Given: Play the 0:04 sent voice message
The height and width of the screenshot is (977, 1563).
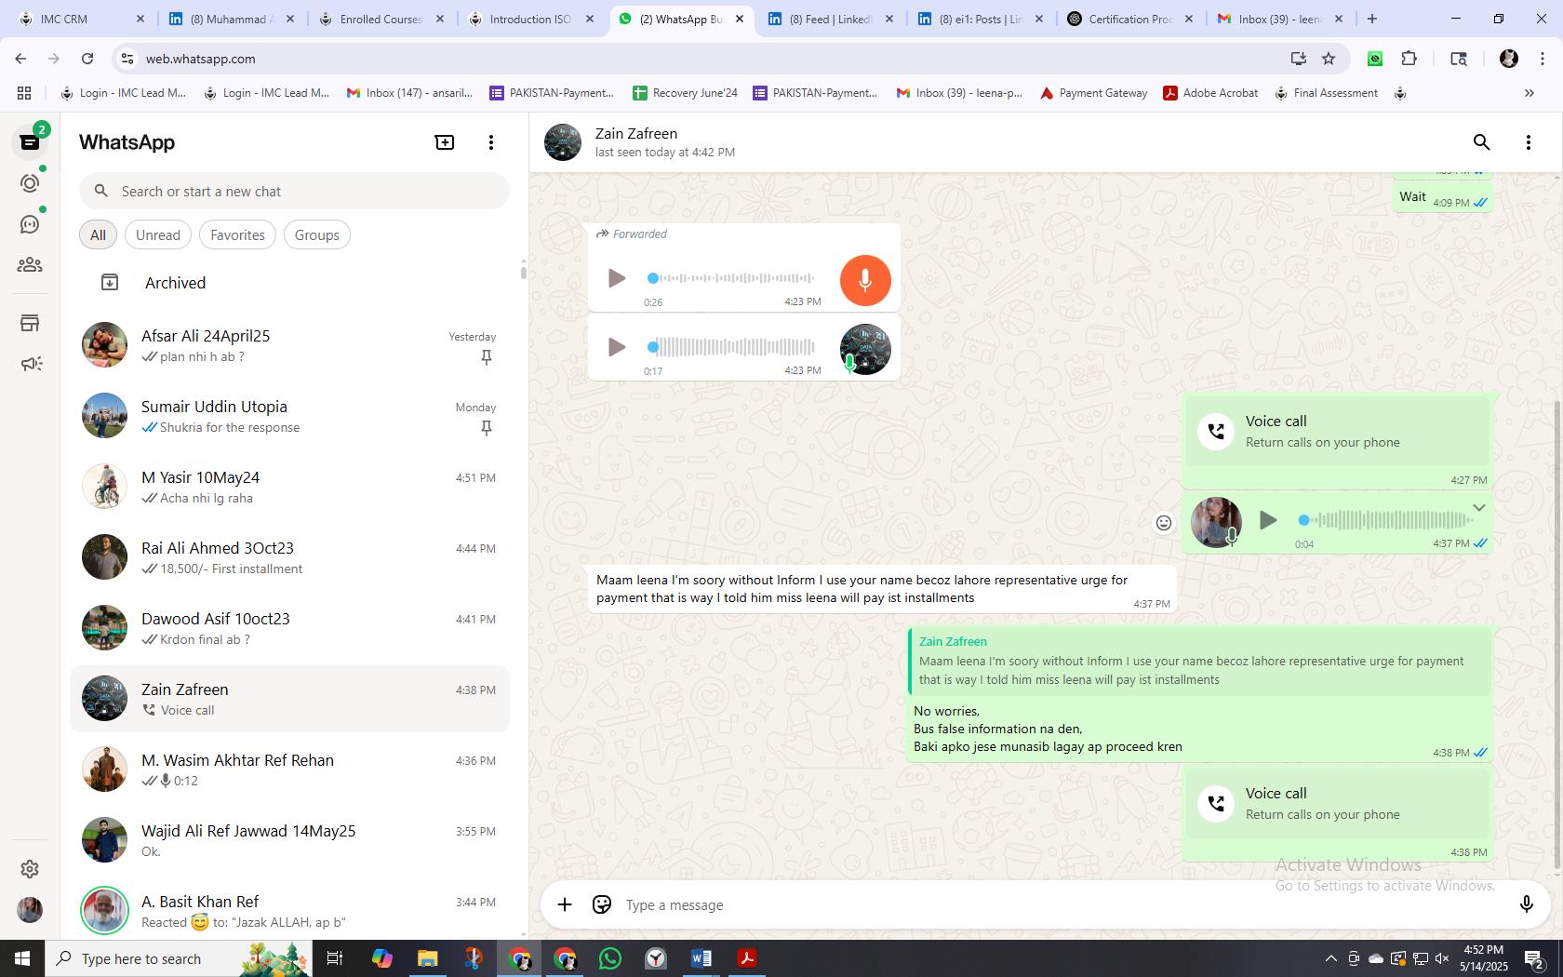Looking at the screenshot, I should (1267, 520).
